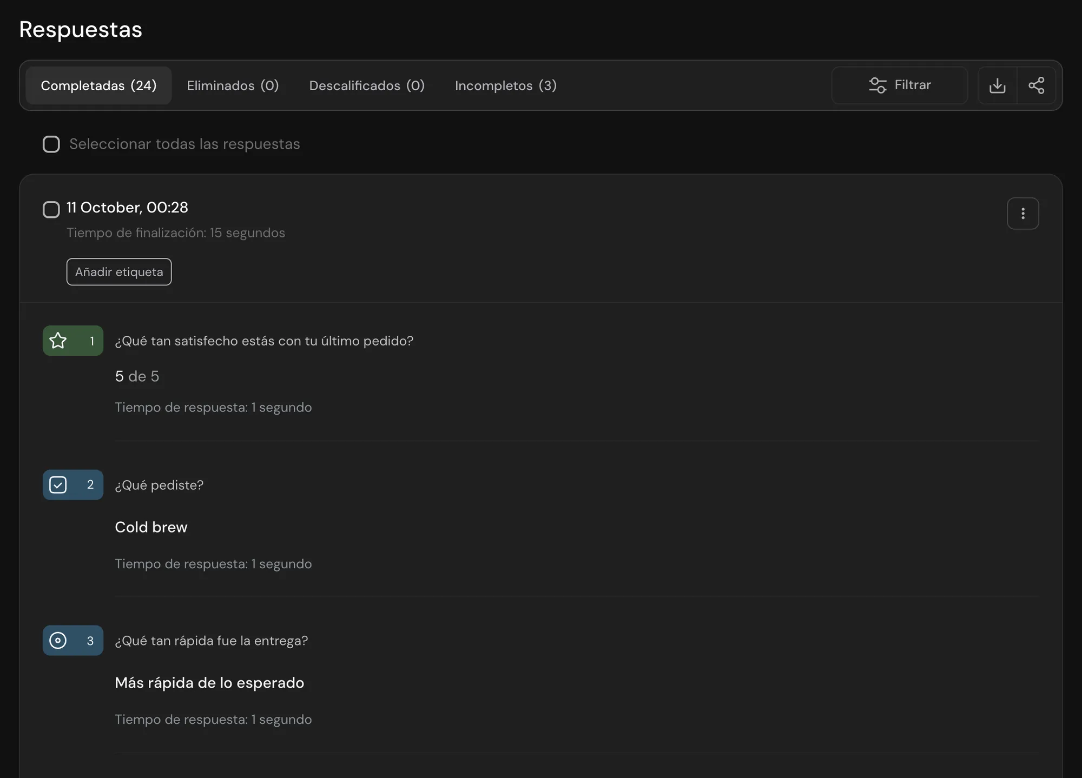This screenshot has width=1082, height=778.
Task: Click response time text under '5 de 5'
Action: tap(213, 408)
